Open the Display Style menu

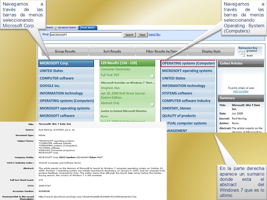click(x=211, y=52)
